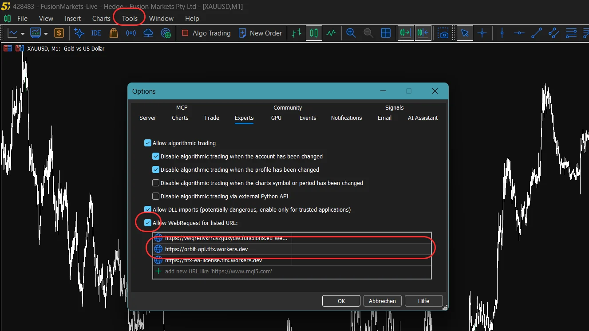Confirm options with the OK button
This screenshot has width=589, height=331.
point(341,301)
